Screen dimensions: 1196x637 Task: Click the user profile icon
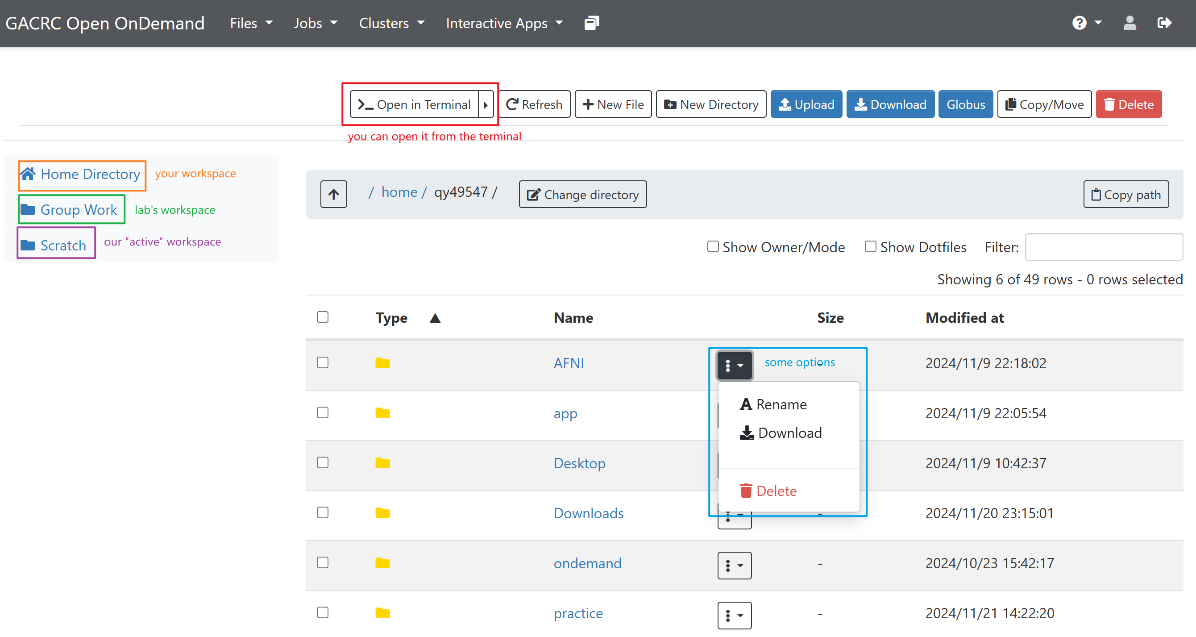1130,23
